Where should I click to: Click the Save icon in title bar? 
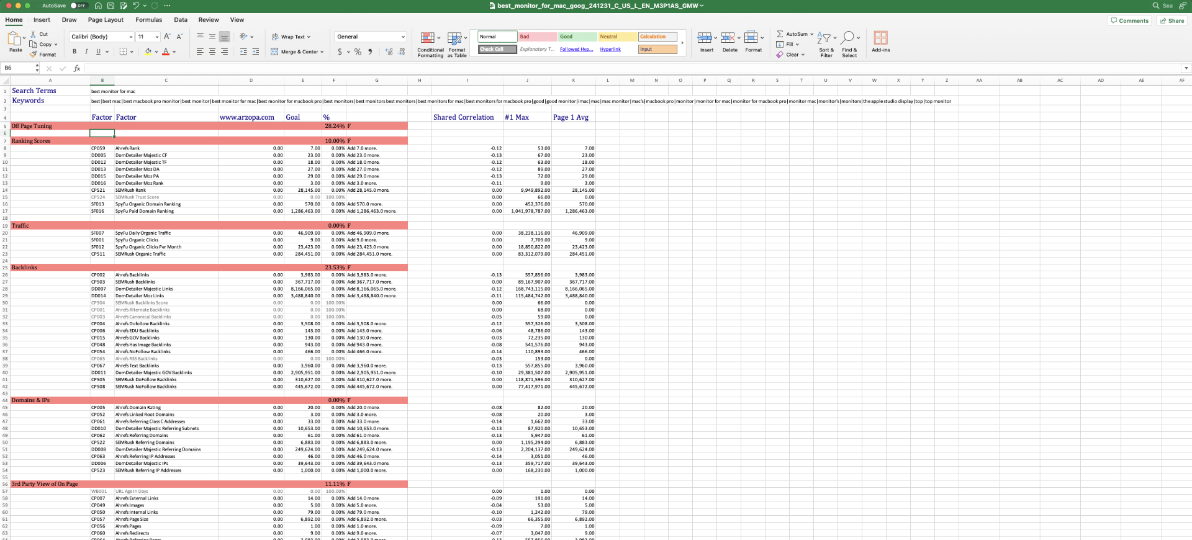(111, 6)
